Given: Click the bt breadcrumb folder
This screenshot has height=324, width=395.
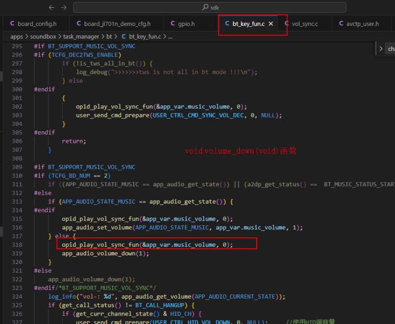Looking at the screenshot, I should (x=109, y=37).
